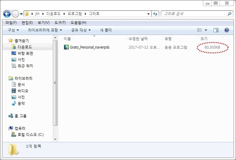Image resolution: width=236 pixels, height=160 pixels.
Task: Navigate to jin in the address path
Action: pyautogui.click(x=37, y=14)
